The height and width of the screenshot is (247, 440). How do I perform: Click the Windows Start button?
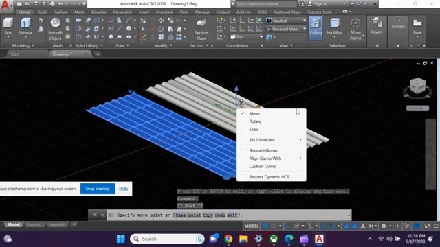tap(121, 239)
